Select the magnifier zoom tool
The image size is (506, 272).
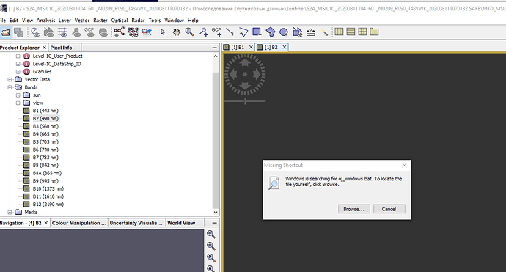coord(189,32)
